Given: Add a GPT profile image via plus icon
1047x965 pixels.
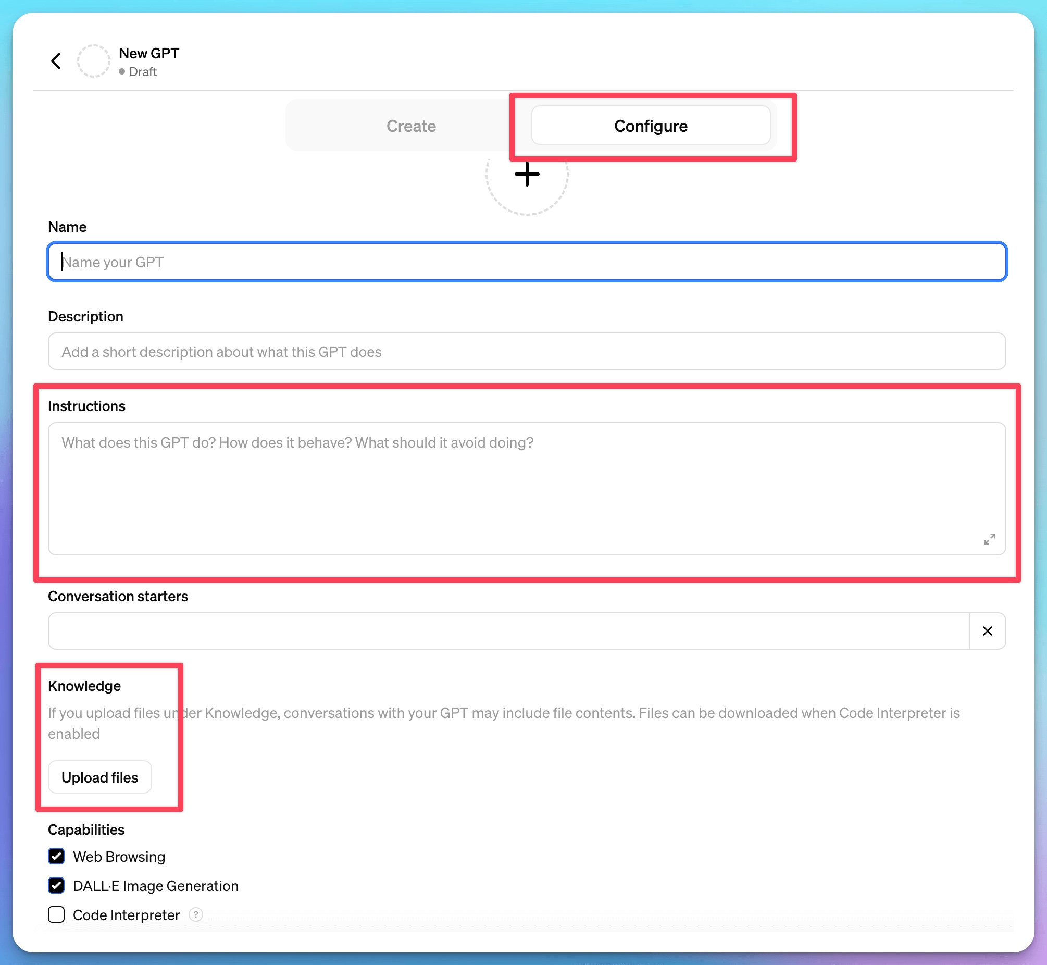Looking at the screenshot, I should pyautogui.click(x=527, y=175).
